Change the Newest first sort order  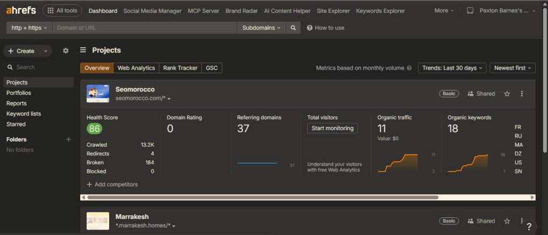tap(513, 68)
